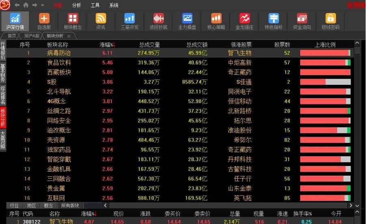The width and height of the screenshot is (366, 224).
Task: Open the 主力操盘 tool icon
Action: tap(187, 21)
